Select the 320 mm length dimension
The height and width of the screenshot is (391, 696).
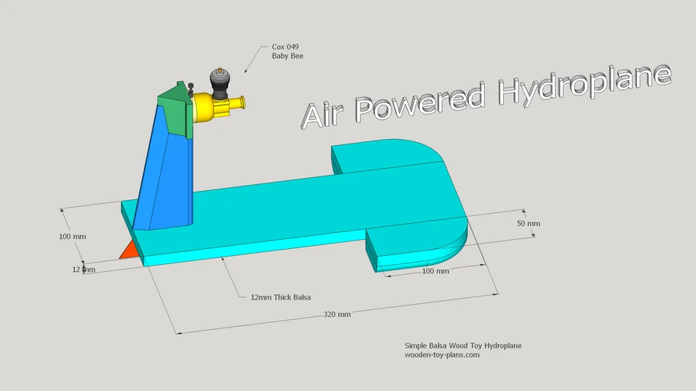click(x=337, y=314)
